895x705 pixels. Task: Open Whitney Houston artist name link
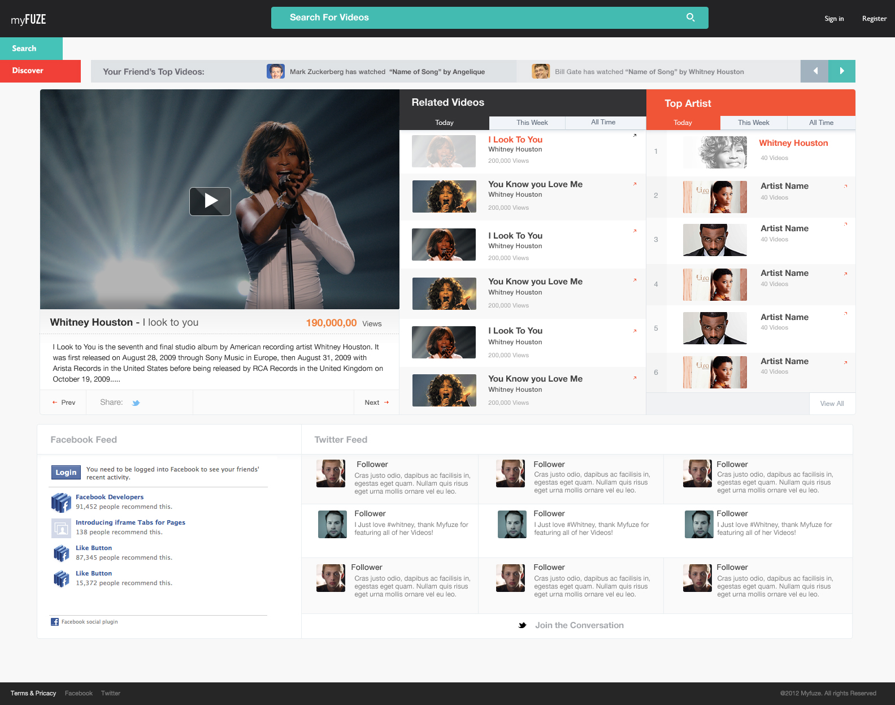[x=793, y=143]
